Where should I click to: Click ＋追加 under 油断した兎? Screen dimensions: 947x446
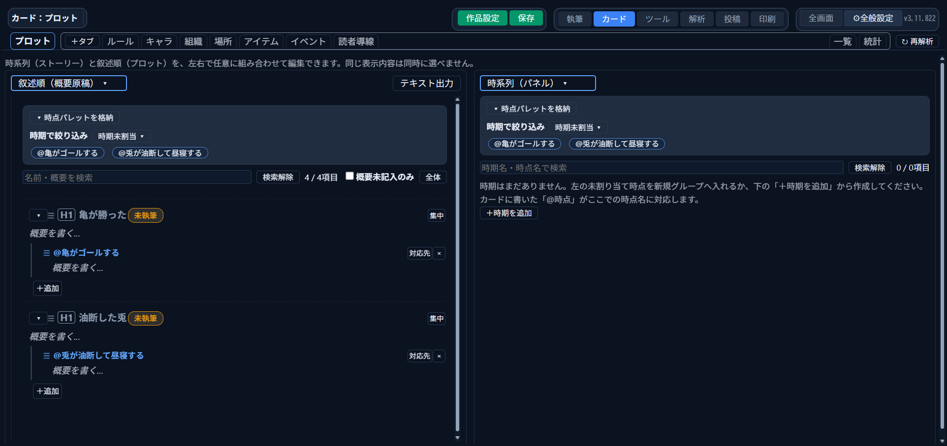pos(48,391)
